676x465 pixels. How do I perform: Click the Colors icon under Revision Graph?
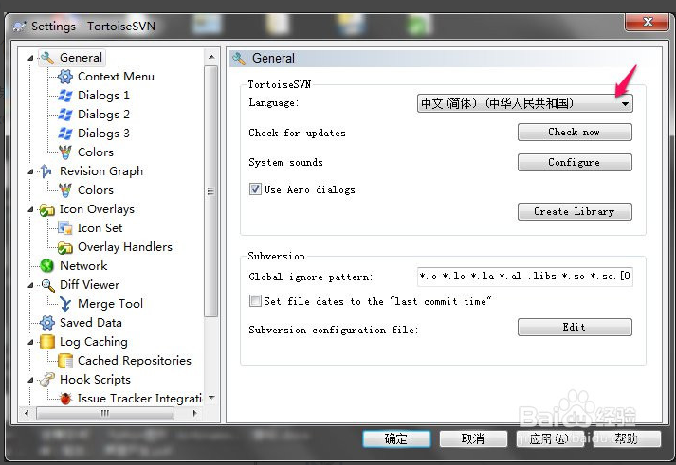coord(65,190)
